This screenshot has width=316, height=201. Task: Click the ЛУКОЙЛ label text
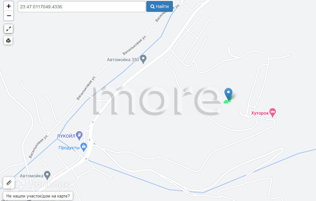(66, 136)
